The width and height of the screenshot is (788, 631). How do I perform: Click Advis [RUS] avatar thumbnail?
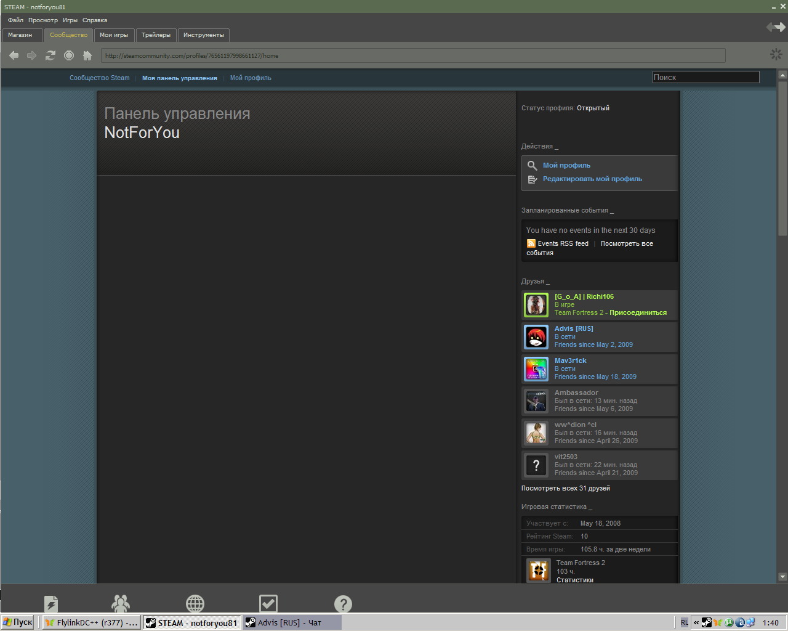pyautogui.click(x=536, y=337)
